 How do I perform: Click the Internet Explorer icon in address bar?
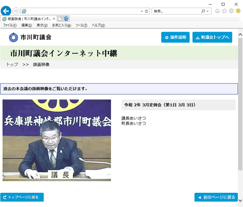pos(24,11)
